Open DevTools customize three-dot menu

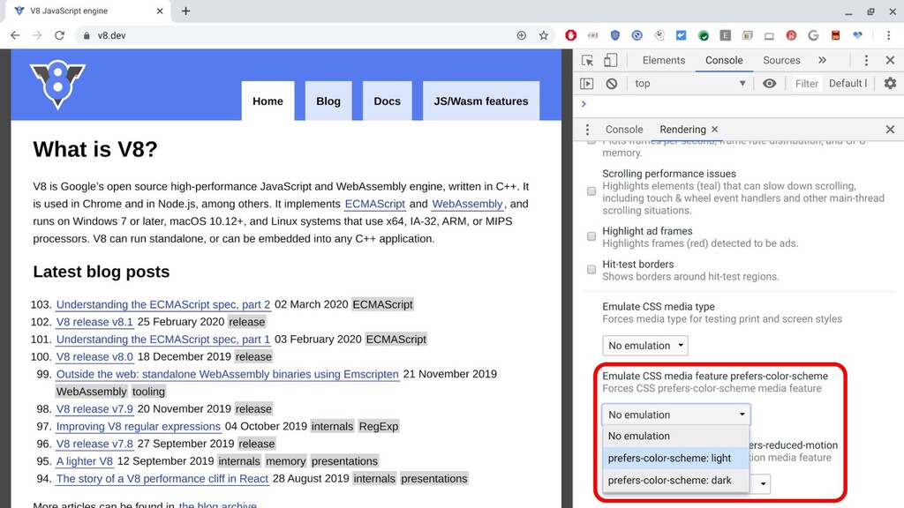pyautogui.click(x=866, y=61)
